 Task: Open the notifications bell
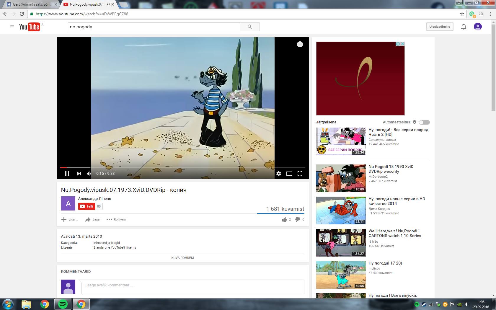point(464,27)
